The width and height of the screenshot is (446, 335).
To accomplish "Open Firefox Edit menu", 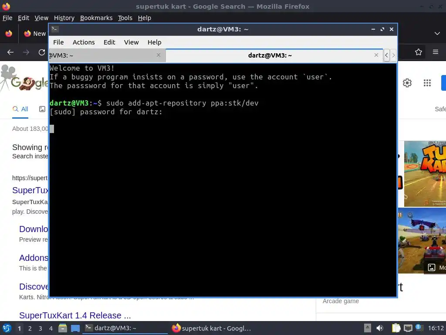I will click(24, 18).
